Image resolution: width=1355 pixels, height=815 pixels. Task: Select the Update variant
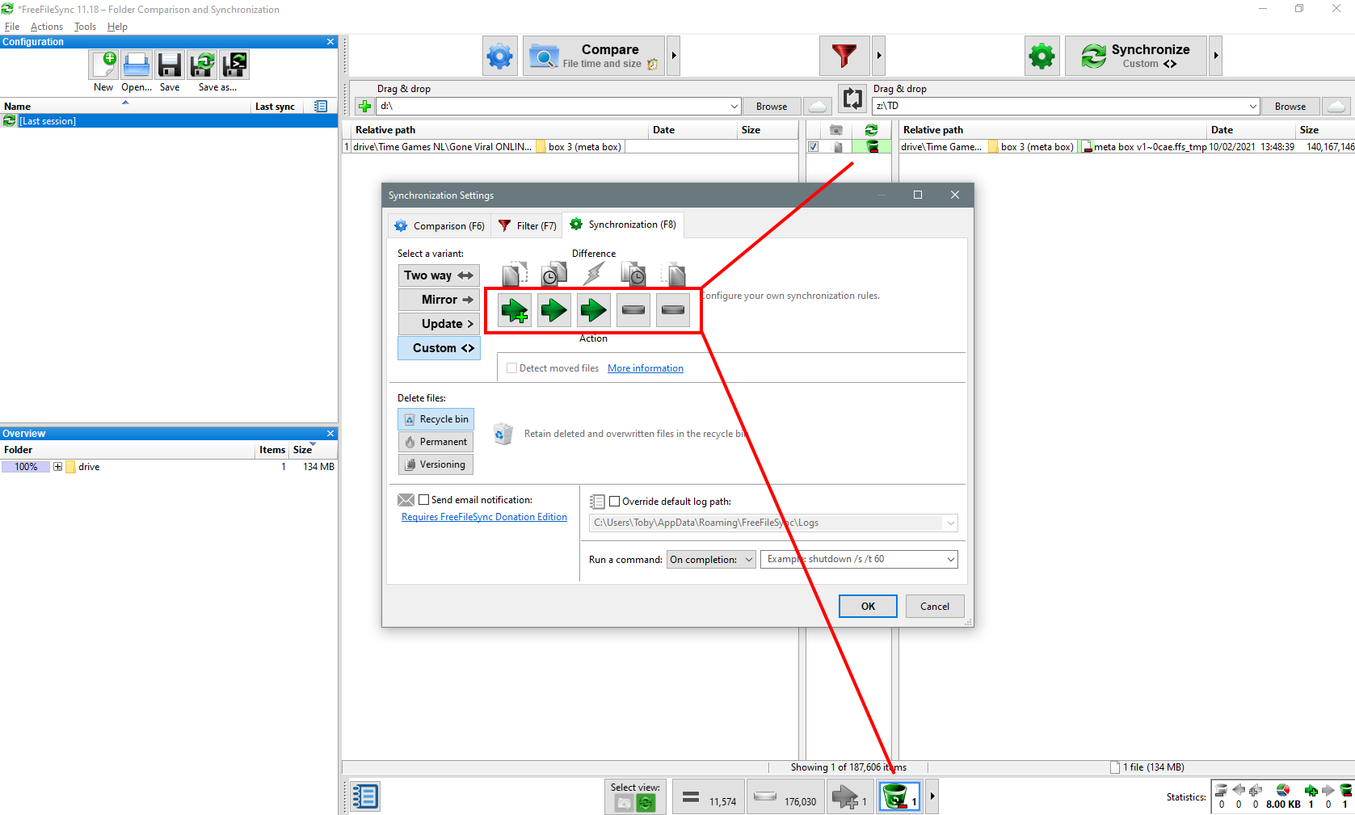tap(439, 324)
